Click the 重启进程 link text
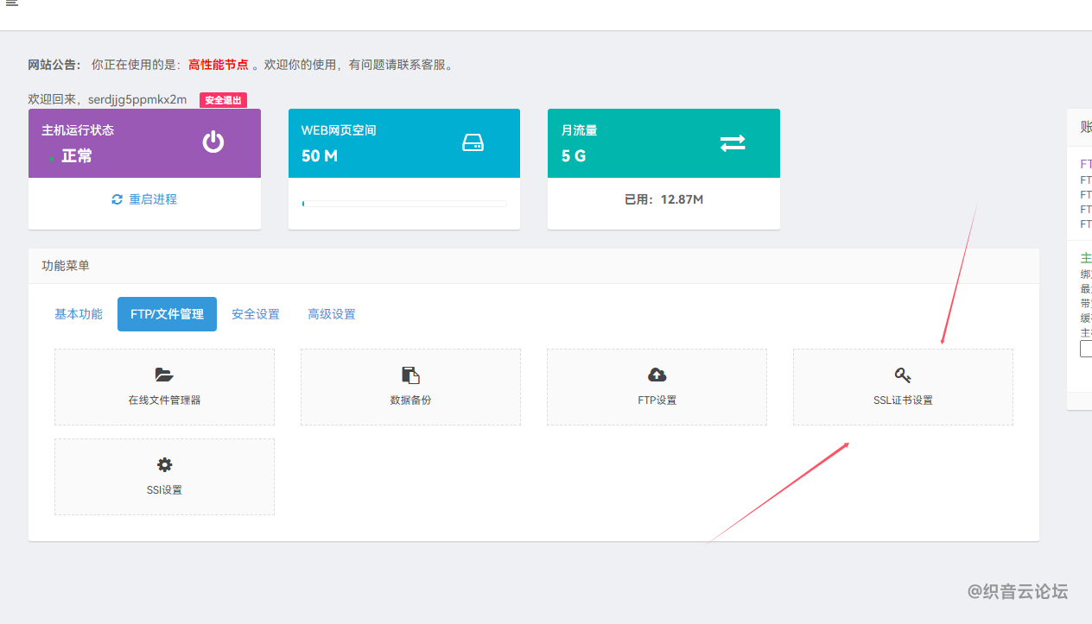 153,199
